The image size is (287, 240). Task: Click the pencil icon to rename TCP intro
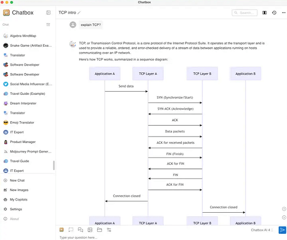point(79,13)
